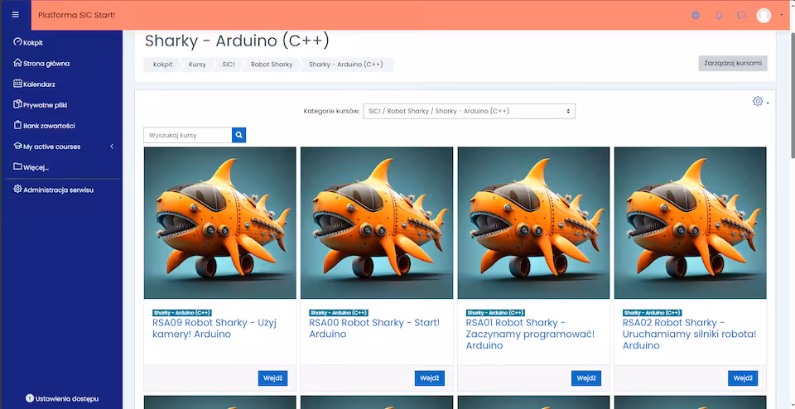Click the user avatar picture
This screenshot has width=795, height=409.
pyautogui.click(x=764, y=15)
